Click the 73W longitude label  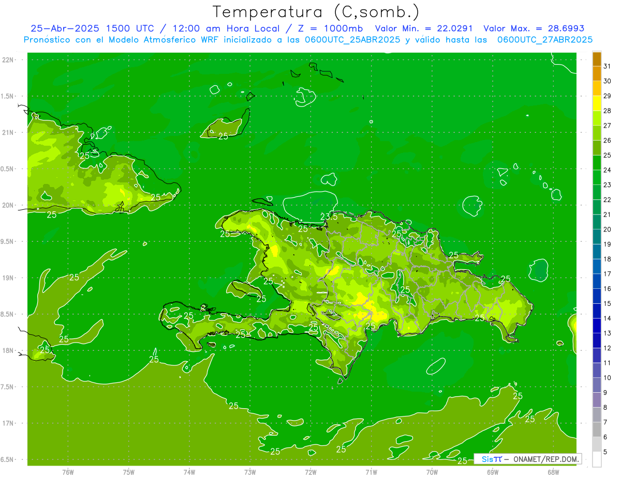tap(250, 472)
